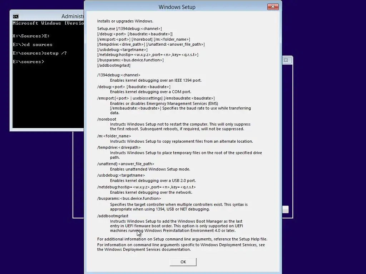366x274 pixels.
Task: Click the 'X:\Sources>E:' command line
Action: pos(31,36)
